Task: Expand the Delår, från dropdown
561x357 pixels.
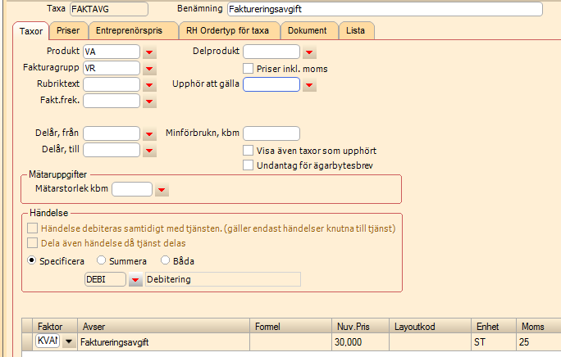Action: click(x=149, y=134)
